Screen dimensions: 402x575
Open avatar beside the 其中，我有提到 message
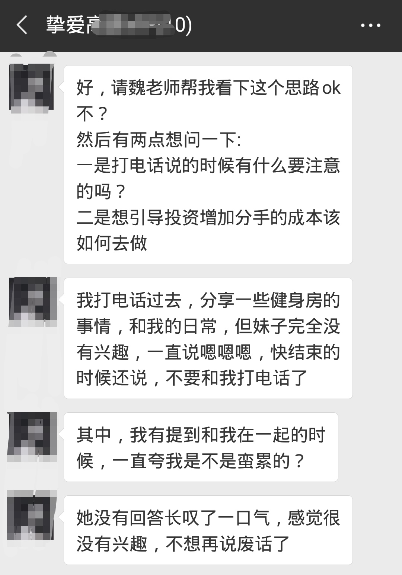[x=32, y=437]
